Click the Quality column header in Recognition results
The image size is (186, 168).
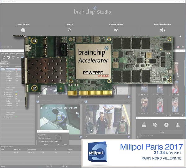point(71,149)
